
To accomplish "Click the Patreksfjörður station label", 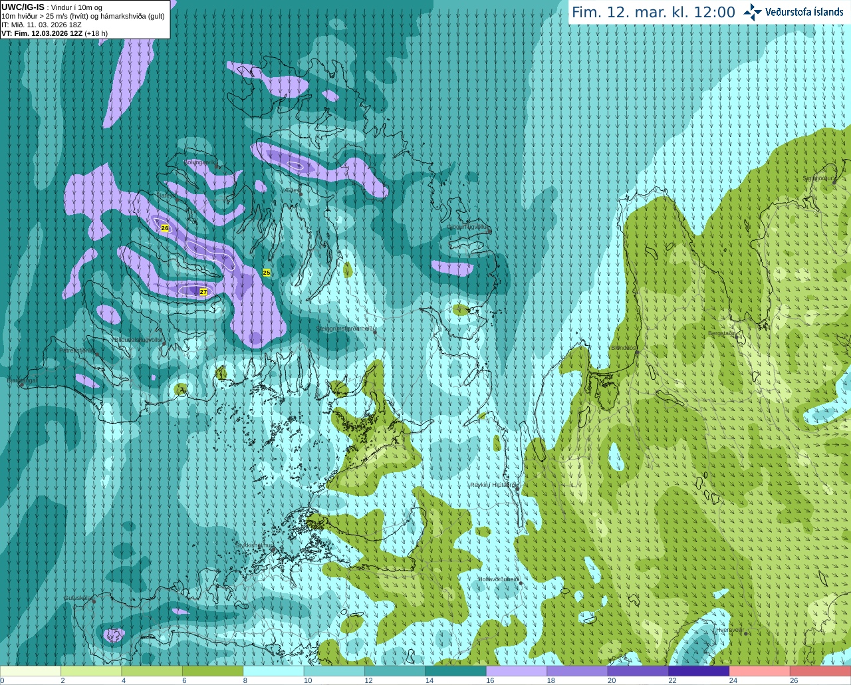I will (x=78, y=350).
